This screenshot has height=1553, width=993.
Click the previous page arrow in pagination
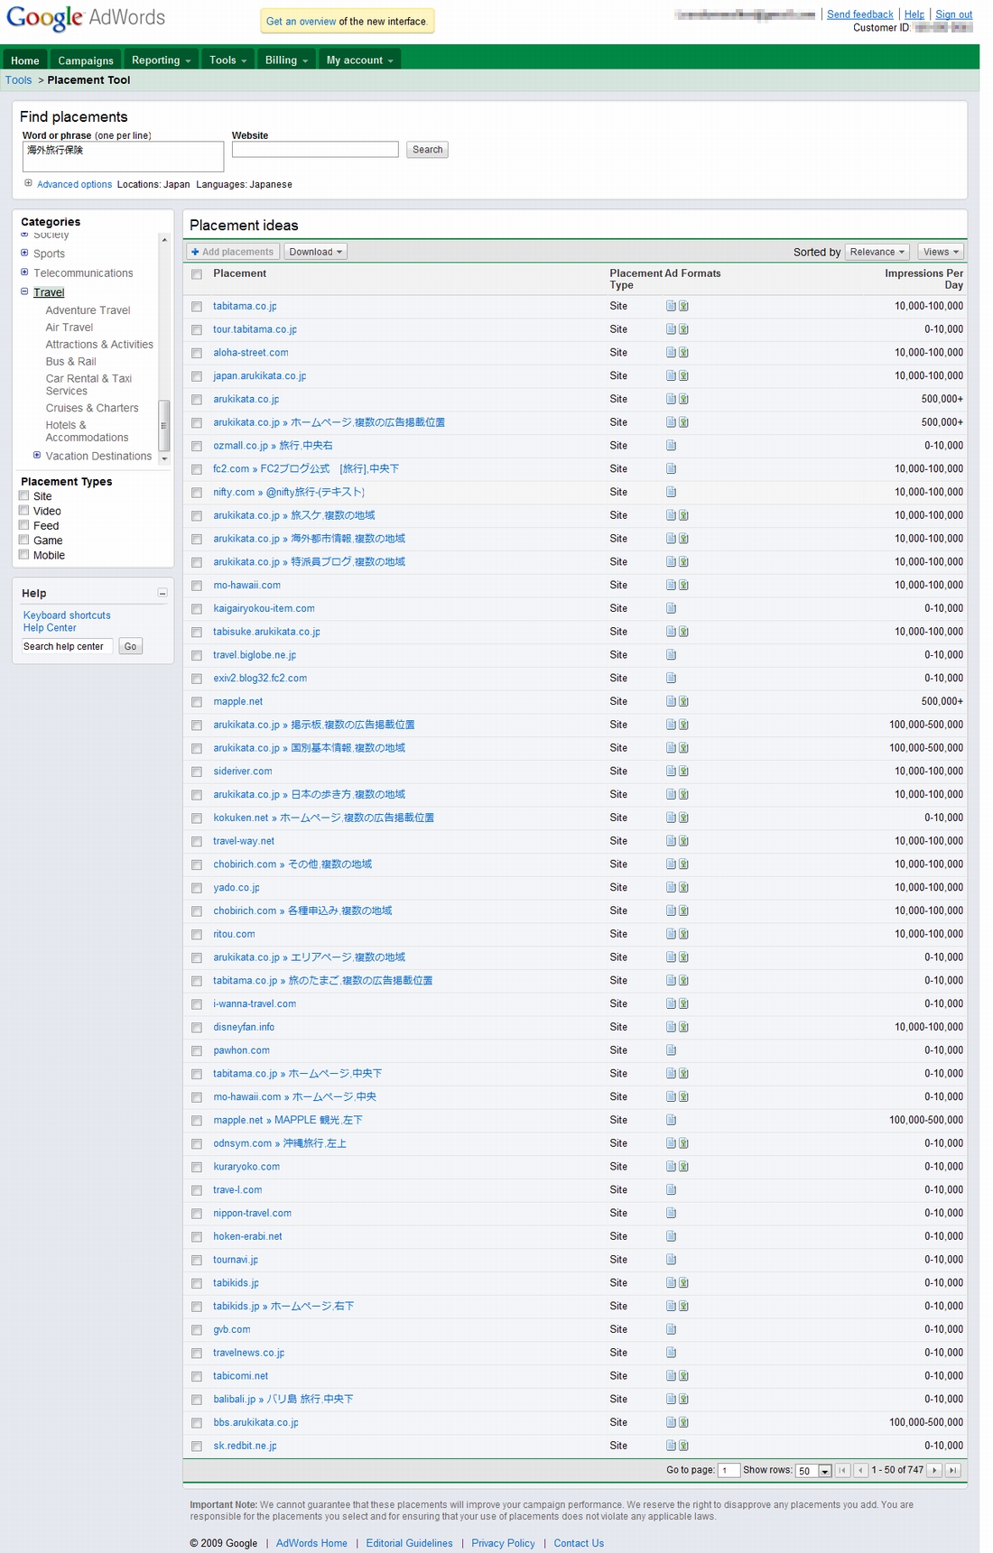(x=861, y=1470)
